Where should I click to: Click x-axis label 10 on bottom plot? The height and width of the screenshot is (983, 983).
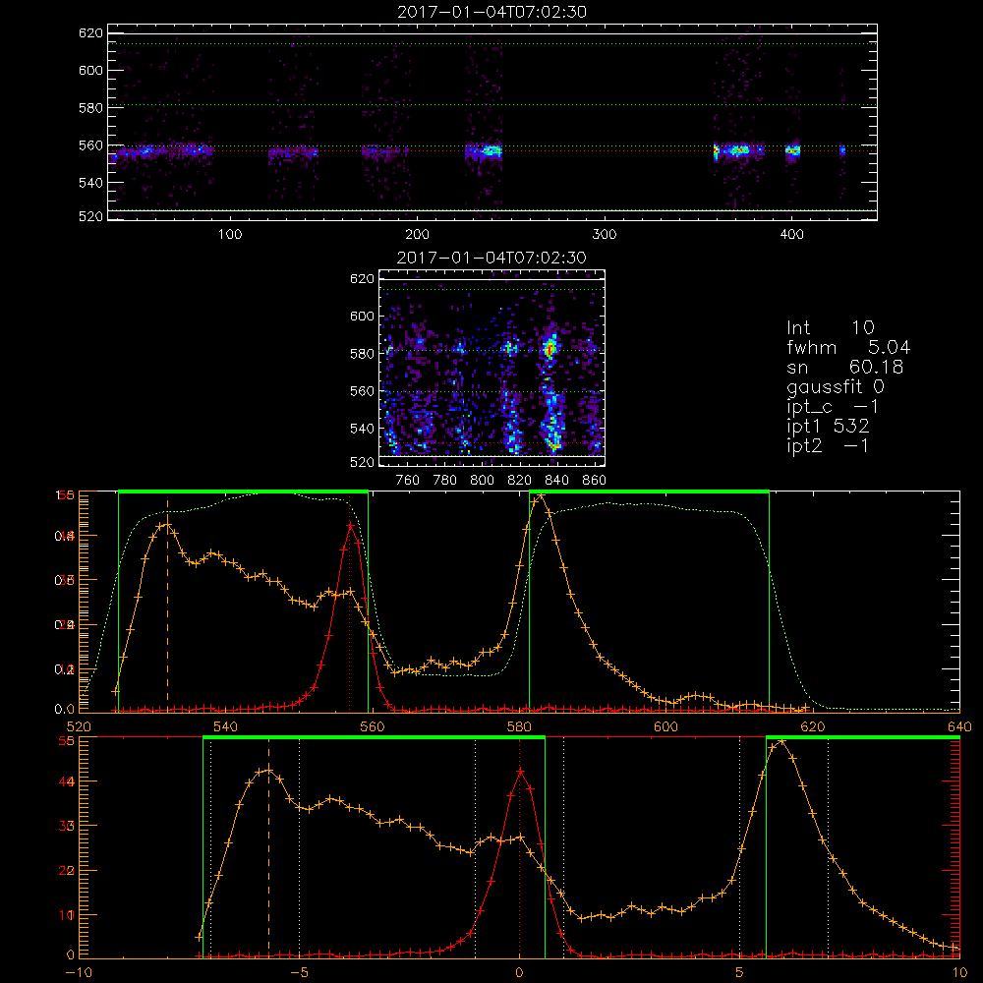pos(959,973)
